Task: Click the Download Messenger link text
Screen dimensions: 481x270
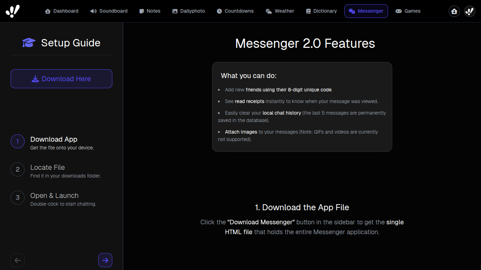Action: [x=261, y=222]
